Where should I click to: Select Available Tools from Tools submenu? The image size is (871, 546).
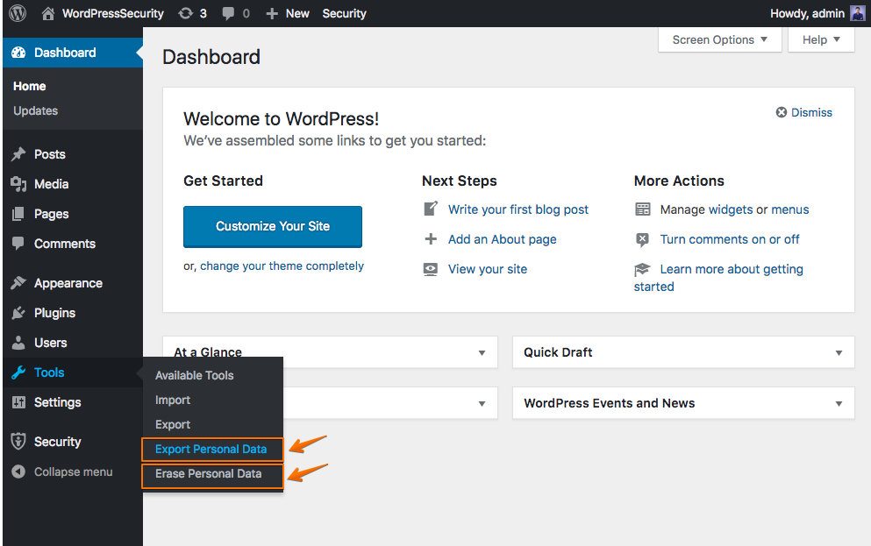tap(195, 376)
